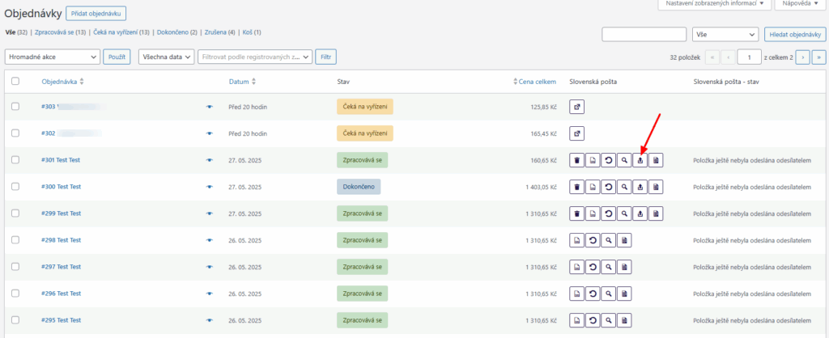Select the checkbox for order #300

[15, 187]
